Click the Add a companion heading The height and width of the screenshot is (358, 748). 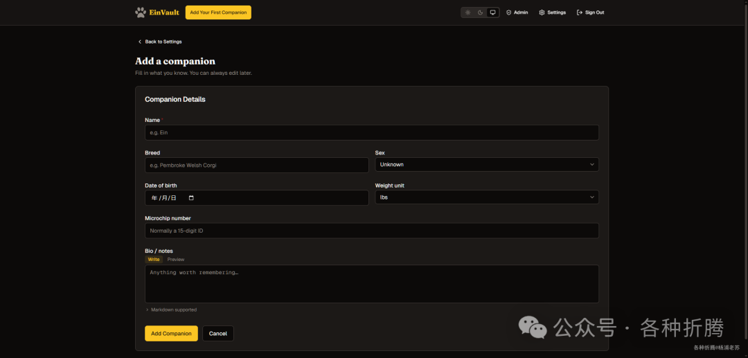click(175, 61)
